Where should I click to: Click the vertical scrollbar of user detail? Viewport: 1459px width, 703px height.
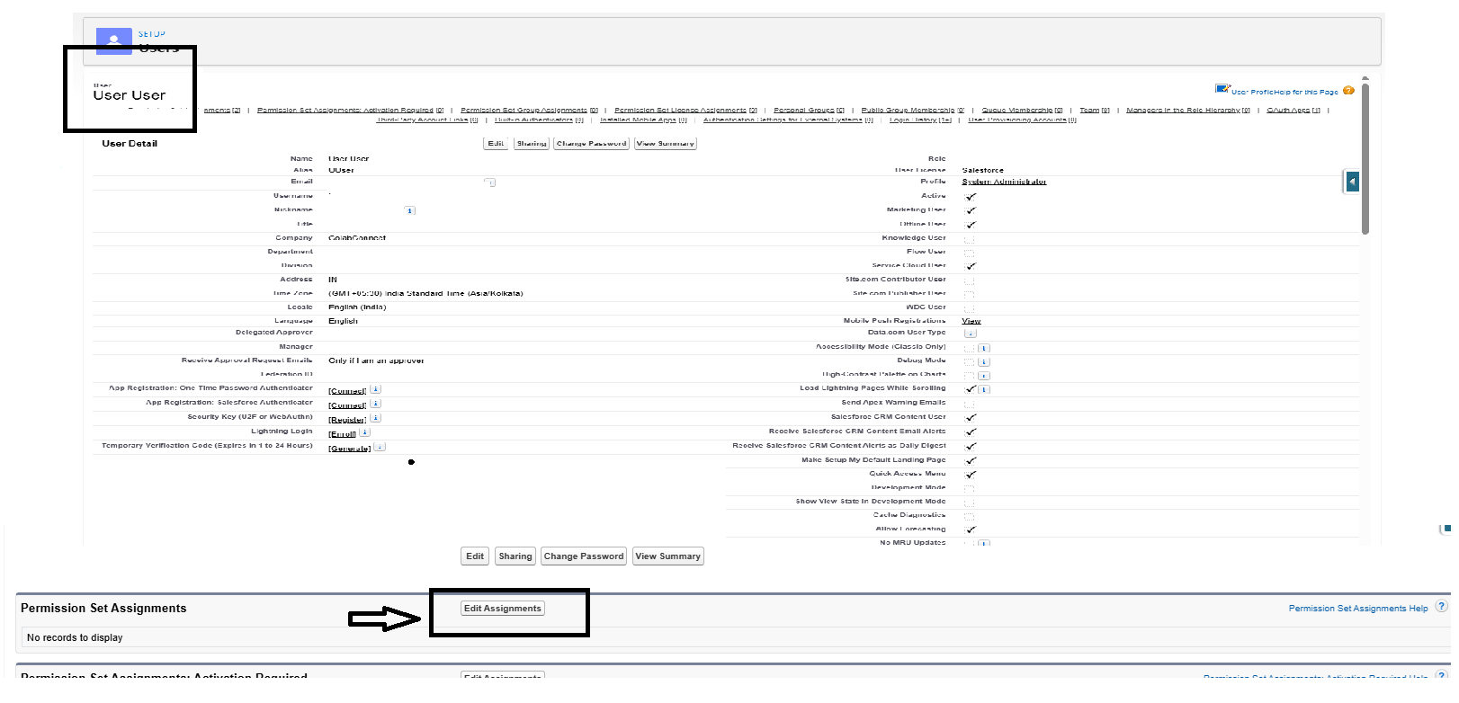(1365, 162)
